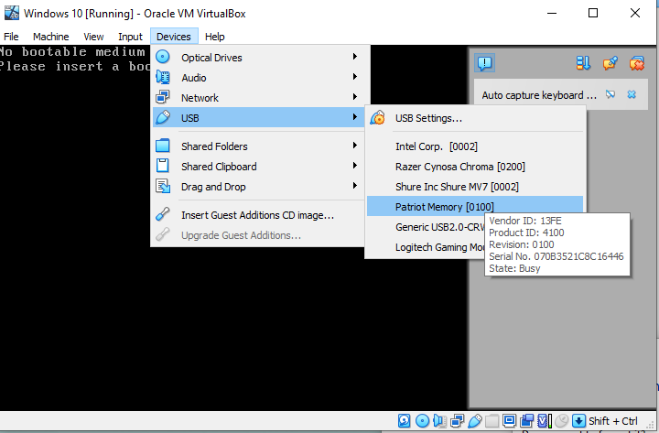Viewport: 659px width, 433px height.
Task: Click the hard disk activity status icon
Action: (404, 421)
